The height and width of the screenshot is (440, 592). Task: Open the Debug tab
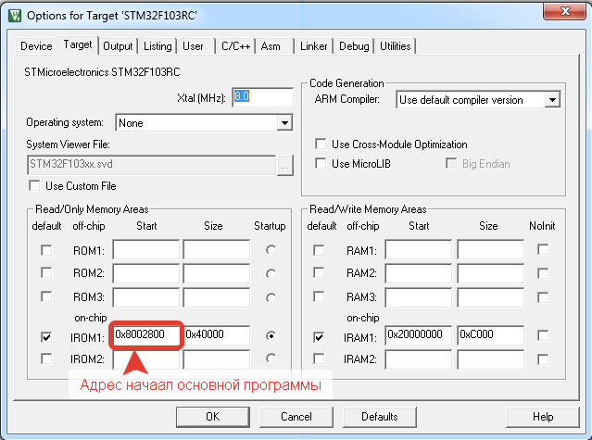tap(354, 46)
